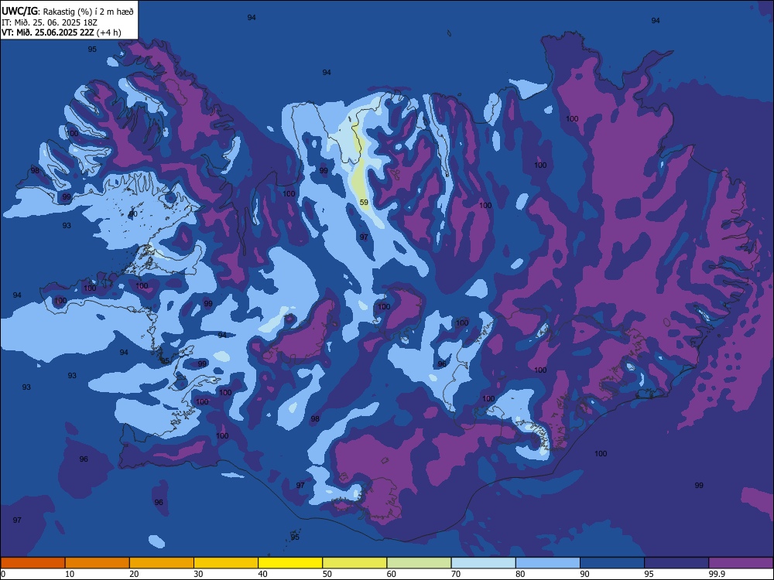This screenshot has width=774, height=580.
Task: Click the value 98 in the far west
Action: (x=35, y=171)
